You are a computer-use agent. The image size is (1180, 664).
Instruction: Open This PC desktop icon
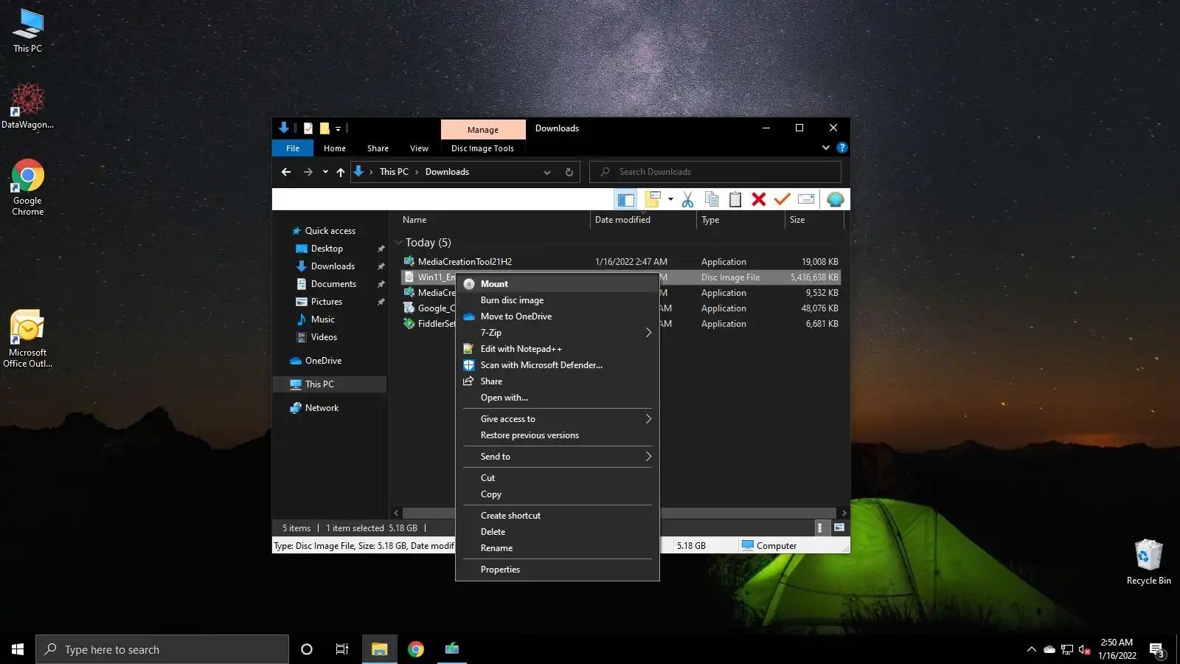[x=28, y=32]
